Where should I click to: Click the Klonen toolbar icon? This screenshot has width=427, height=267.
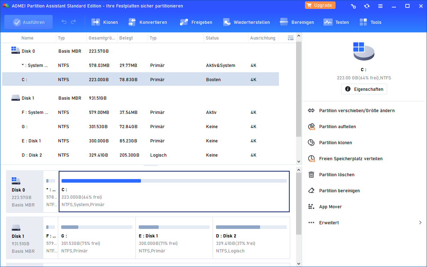tap(96, 22)
